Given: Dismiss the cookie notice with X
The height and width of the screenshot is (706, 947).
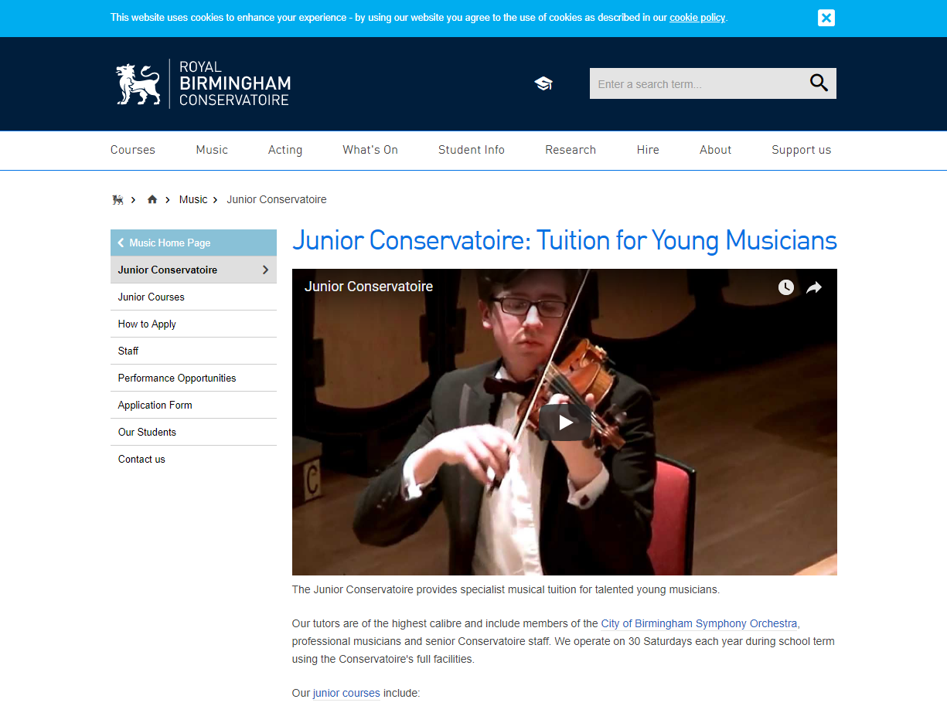Looking at the screenshot, I should (x=826, y=18).
